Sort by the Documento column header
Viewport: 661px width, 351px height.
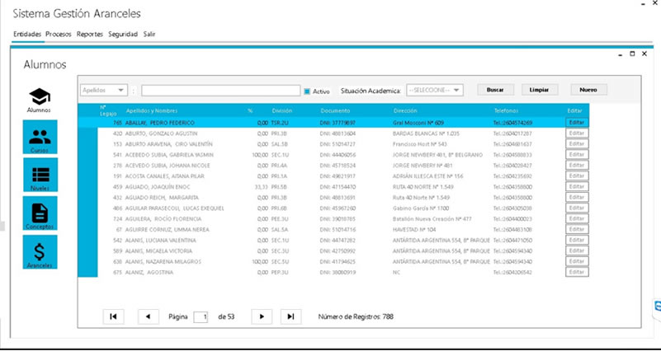click(x=335, y=110)
